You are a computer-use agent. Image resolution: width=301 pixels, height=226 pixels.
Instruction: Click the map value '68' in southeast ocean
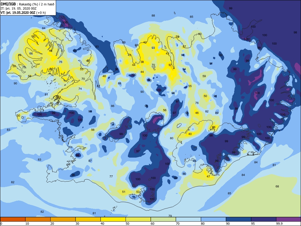click(x=277, y=187)
